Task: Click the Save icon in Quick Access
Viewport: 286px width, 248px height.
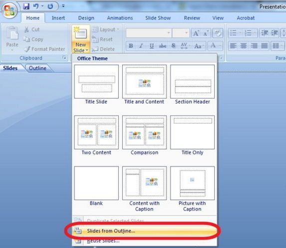Action: tap(26, 6)
